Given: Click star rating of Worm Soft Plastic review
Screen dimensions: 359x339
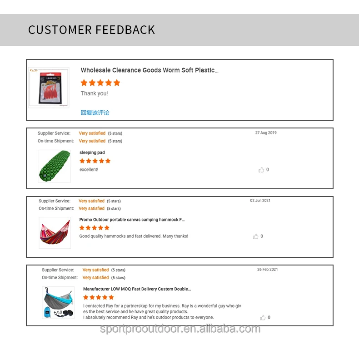Looking at the screenshot, I should (x=100, y=83).
